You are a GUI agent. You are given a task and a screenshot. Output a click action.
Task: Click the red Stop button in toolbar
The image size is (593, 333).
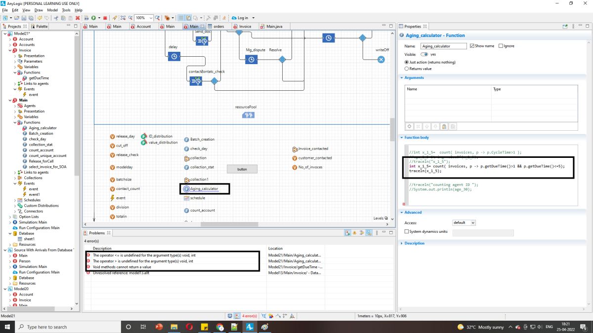coord(105,18)
